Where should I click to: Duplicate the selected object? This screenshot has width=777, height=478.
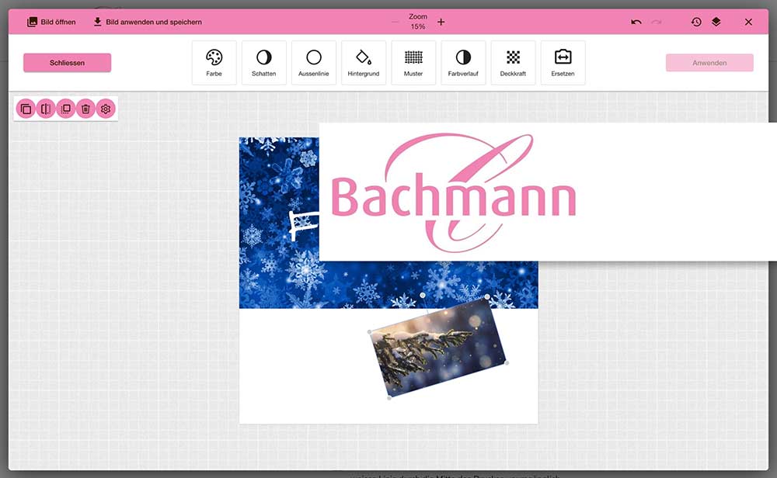point(26,109)
